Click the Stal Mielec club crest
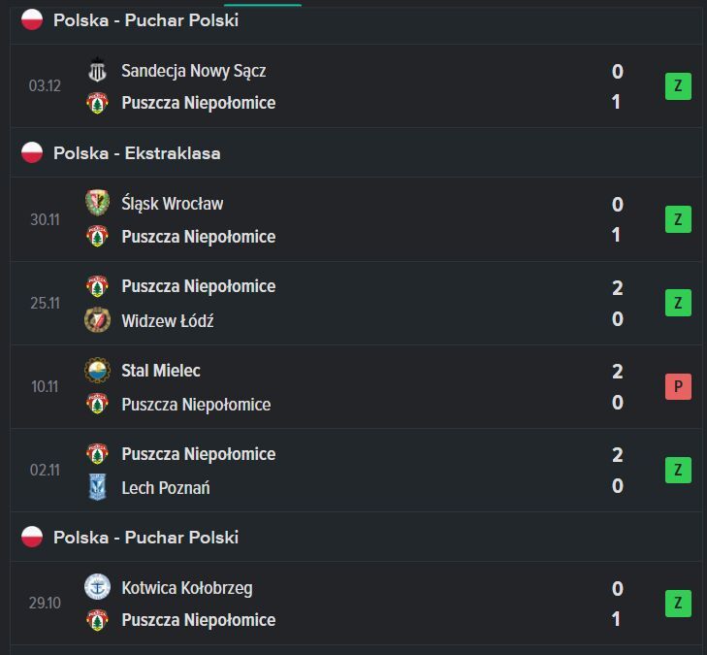 tap(97, 371)
